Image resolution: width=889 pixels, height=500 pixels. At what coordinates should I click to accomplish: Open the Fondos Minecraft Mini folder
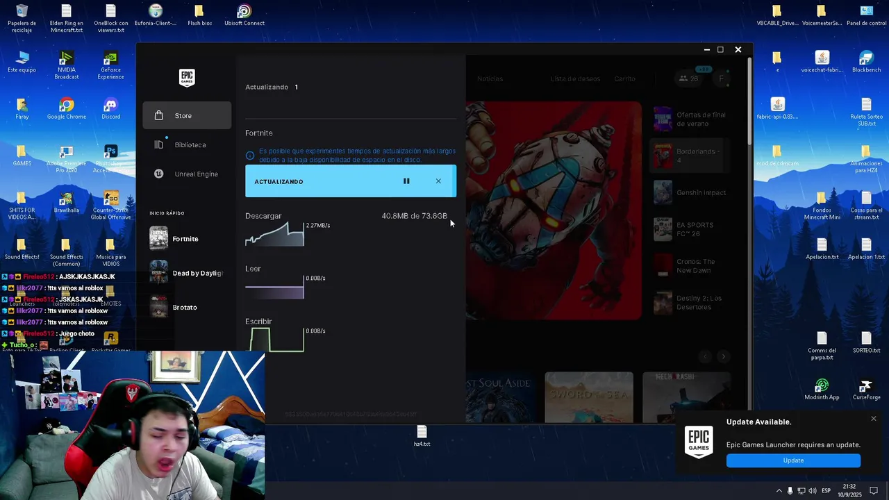[x=822, y=206]
